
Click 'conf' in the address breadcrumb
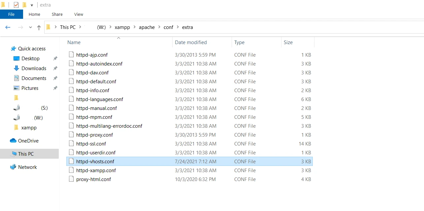pyautogui.click(x=168, y=27)
